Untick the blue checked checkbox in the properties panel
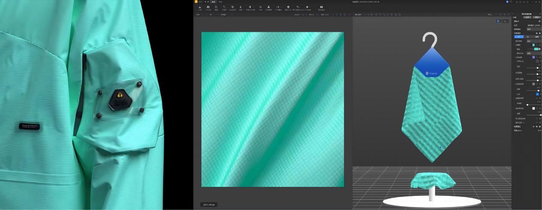Image resolution: width=542 pixels, height=210 pixels. [x=537, y=94]
